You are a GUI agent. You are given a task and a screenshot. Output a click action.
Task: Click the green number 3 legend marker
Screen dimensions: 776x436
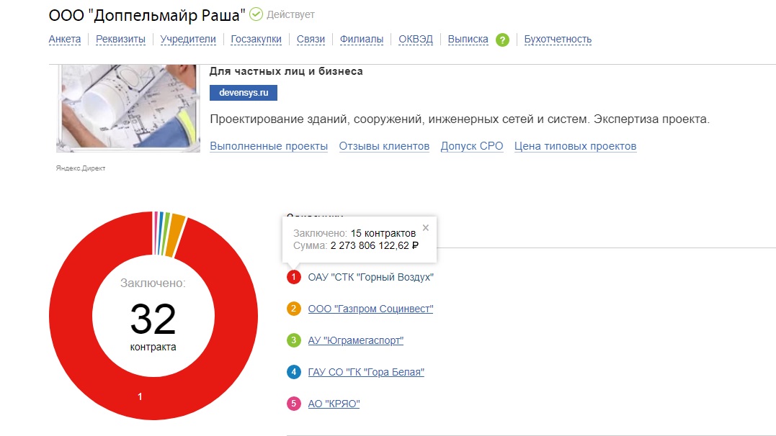(x=293, y=340)
